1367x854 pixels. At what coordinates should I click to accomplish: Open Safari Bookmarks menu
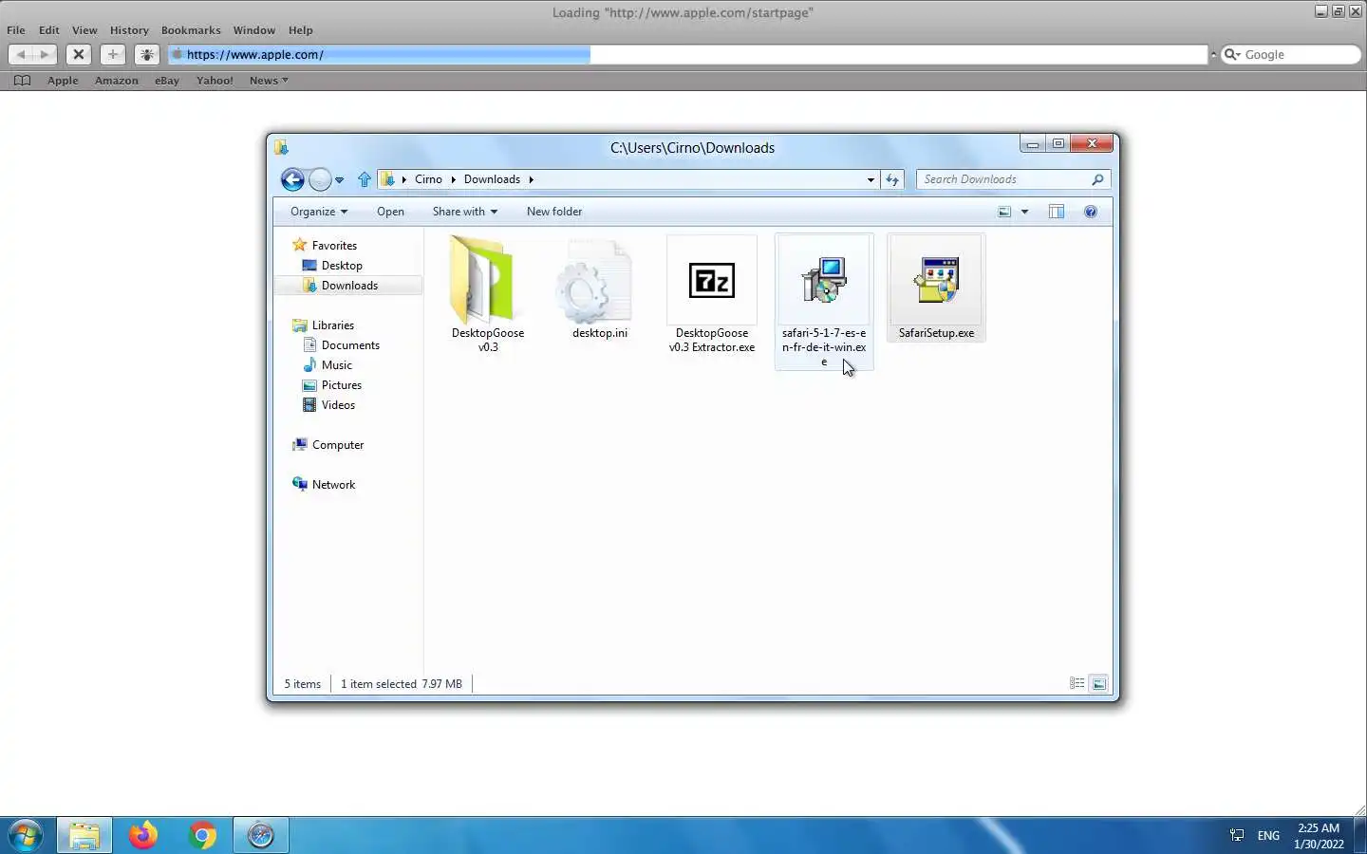coord(191,30)
